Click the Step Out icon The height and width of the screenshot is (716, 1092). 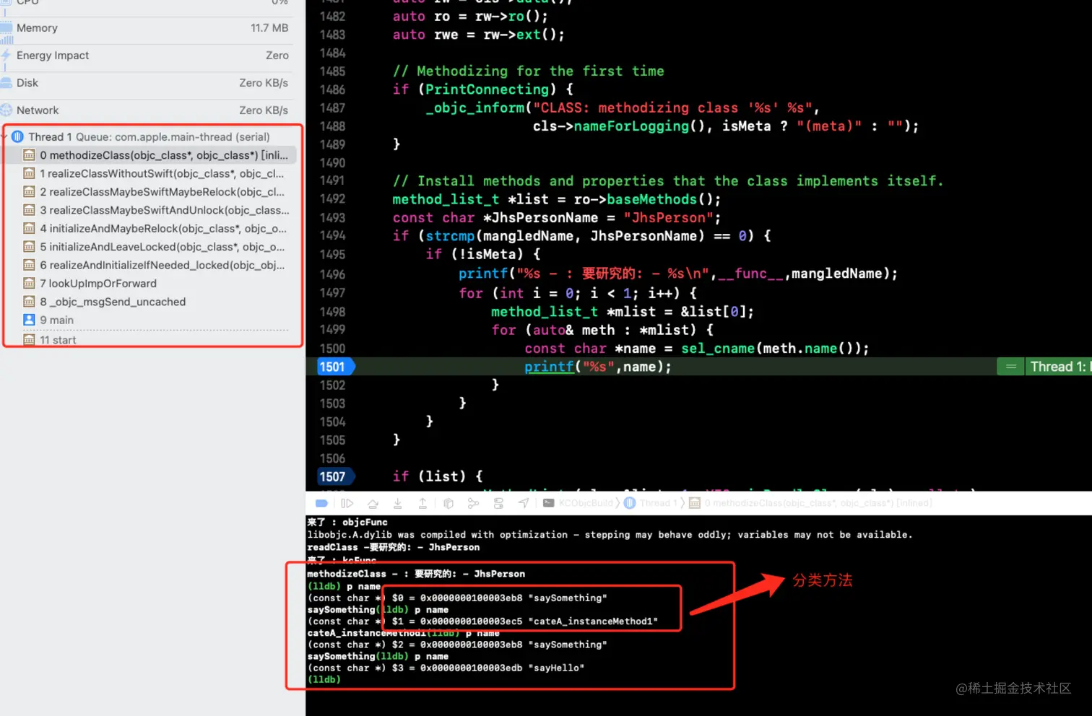422,503
